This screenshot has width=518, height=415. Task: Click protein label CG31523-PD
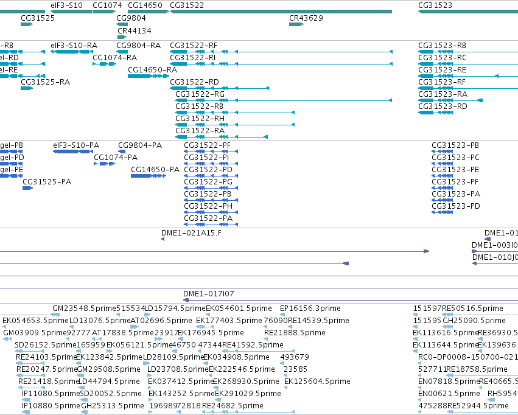pyautogui.click(x=456, y=206)
